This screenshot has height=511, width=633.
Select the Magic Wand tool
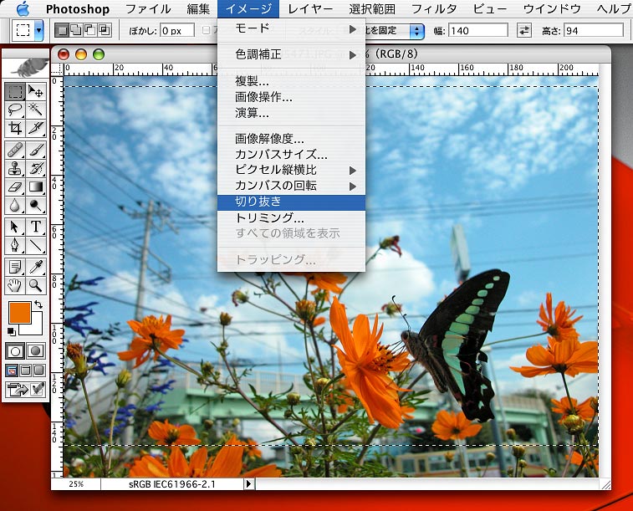tap(36, 110)
